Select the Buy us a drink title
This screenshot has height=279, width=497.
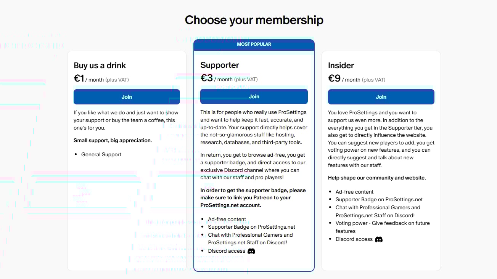tap(100, 65)
